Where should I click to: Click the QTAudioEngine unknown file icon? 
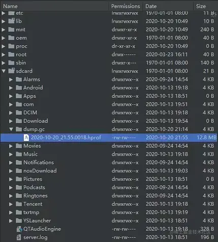coord(19,229)
